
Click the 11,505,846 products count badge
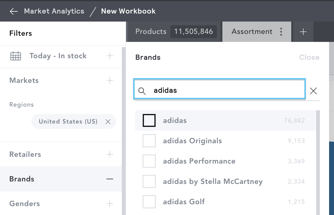[x=193, y=31]
